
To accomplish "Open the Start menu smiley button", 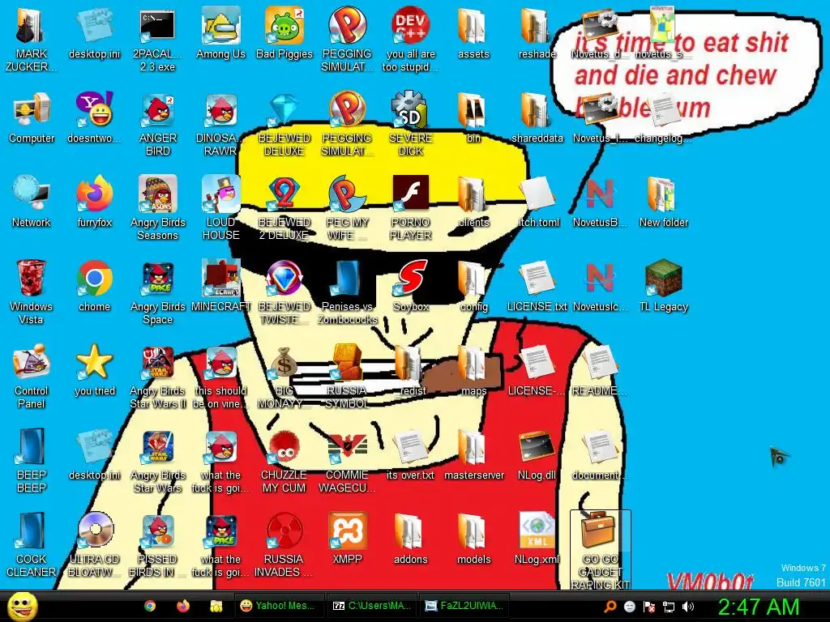I will [x=22, y=606].
